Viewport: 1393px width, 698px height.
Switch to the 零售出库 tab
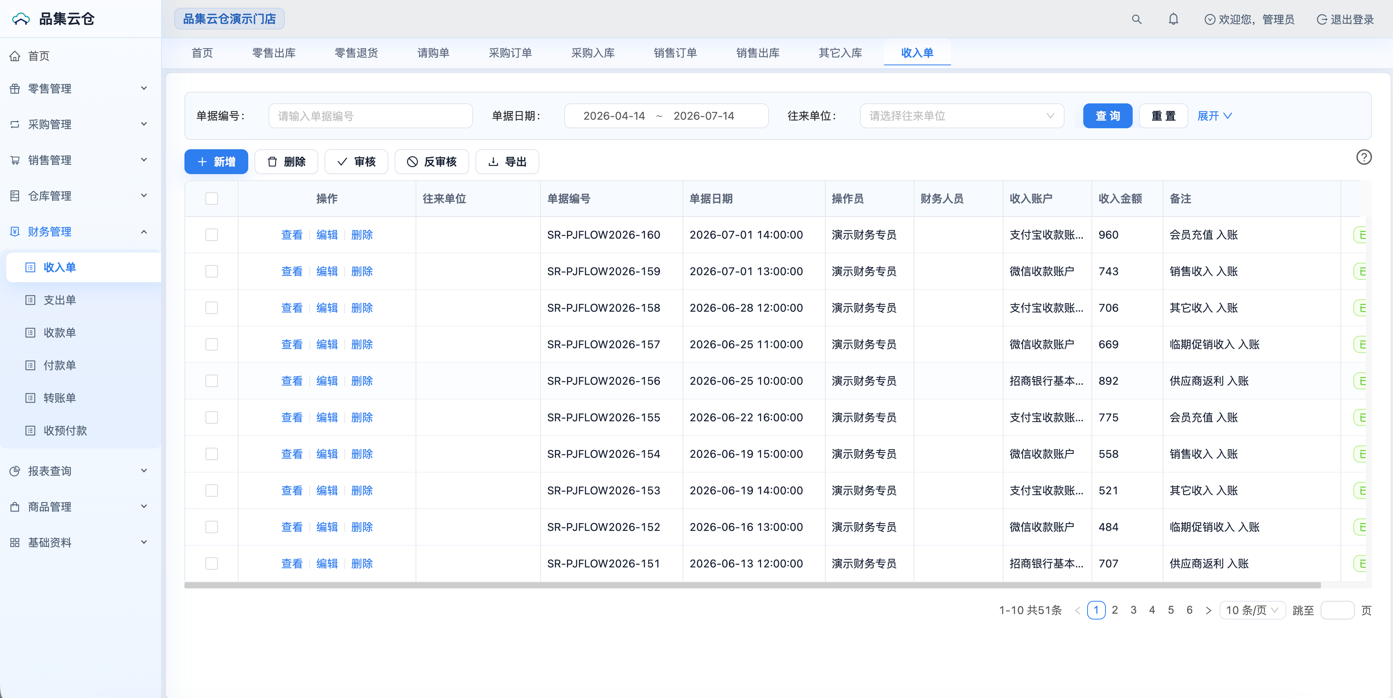point(274,53)
